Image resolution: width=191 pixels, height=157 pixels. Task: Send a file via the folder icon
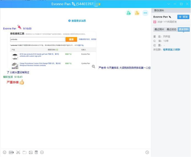[25, 152]
